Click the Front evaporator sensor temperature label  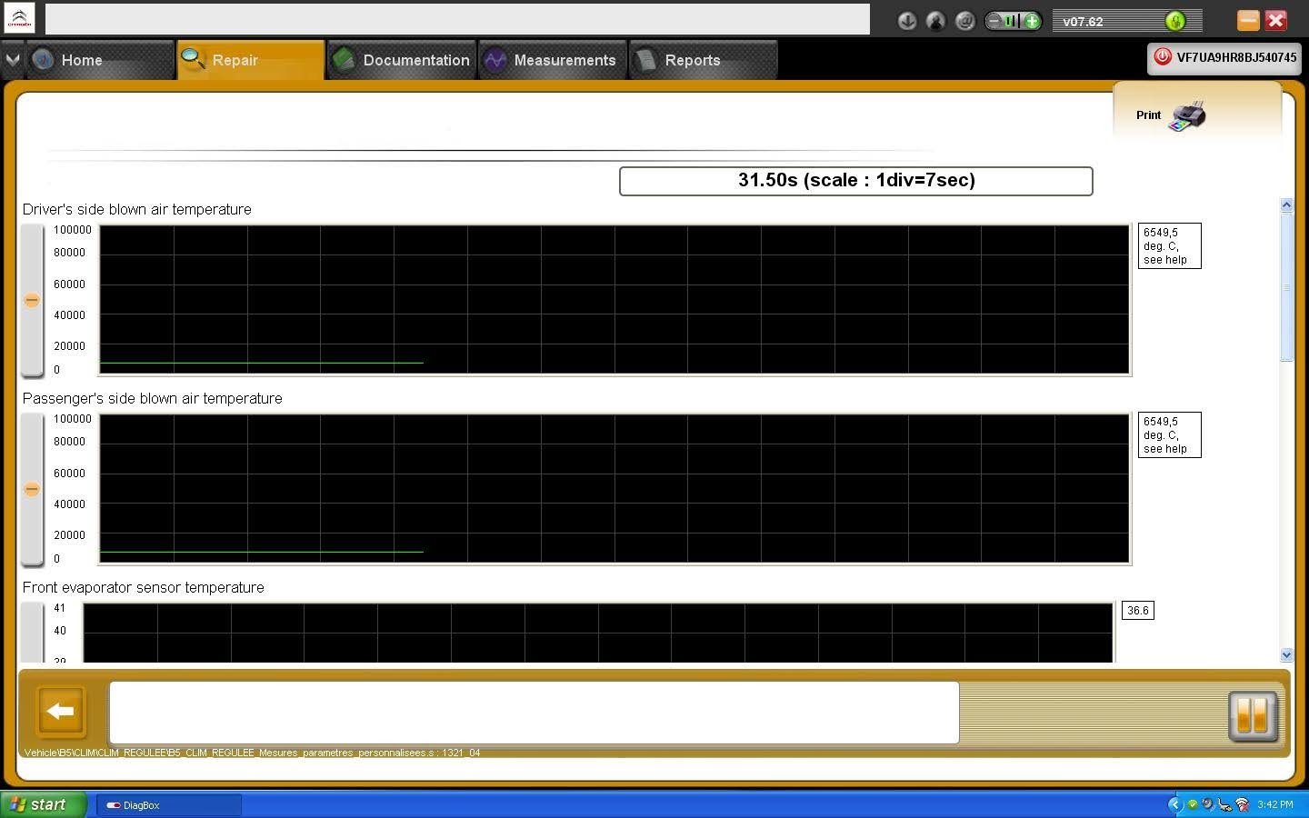[x=144, y=587]
